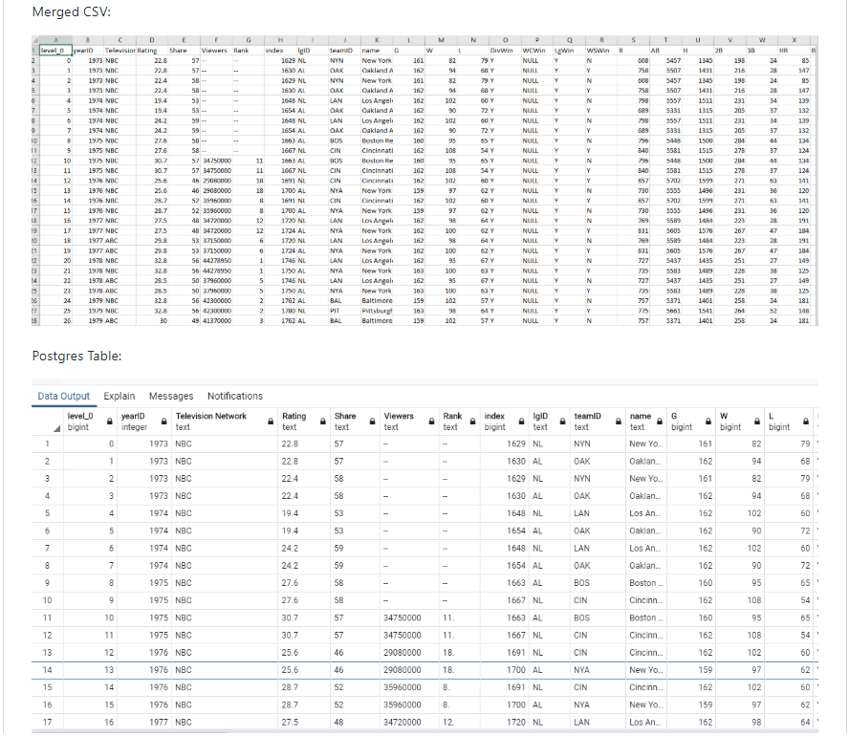Click the lock icon on L column
This screenshot has width=849, height=736.
[805, 422]
